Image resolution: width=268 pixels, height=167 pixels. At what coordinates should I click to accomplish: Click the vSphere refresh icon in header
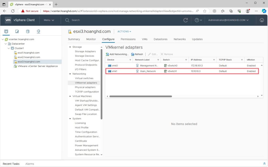click(186, 20)
